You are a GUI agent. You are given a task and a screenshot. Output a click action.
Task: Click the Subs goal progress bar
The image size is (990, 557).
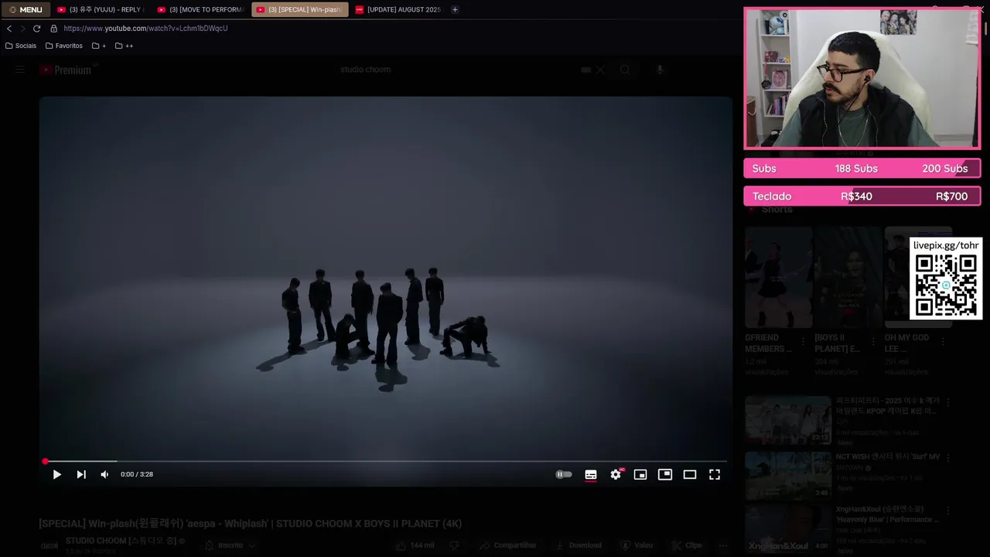(862, 169)
